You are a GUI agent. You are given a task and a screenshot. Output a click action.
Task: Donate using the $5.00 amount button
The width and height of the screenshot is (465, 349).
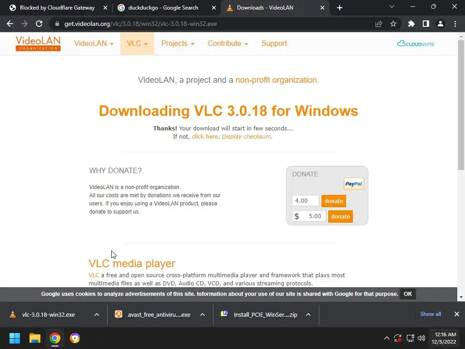click(341, 216)
